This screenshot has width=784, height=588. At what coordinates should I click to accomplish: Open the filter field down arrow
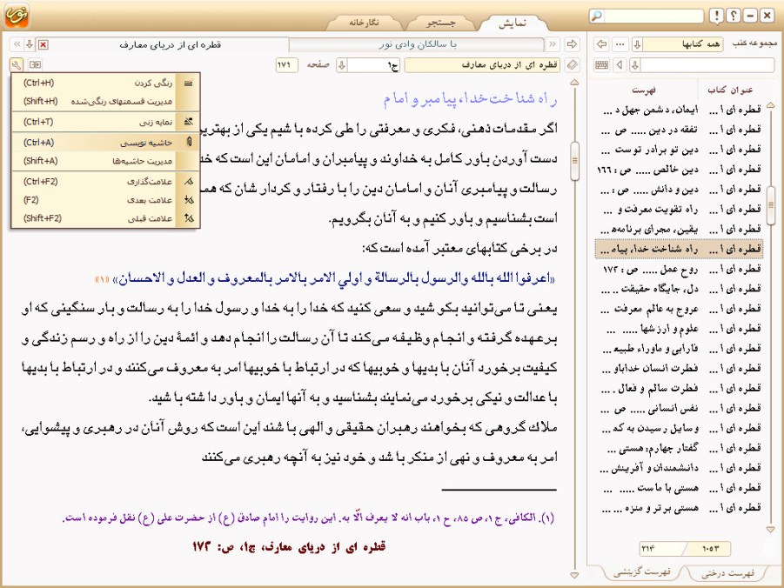[x=635, y=65]
